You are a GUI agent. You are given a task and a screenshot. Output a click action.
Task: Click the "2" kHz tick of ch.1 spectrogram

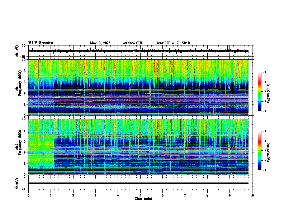click(25, 104)
